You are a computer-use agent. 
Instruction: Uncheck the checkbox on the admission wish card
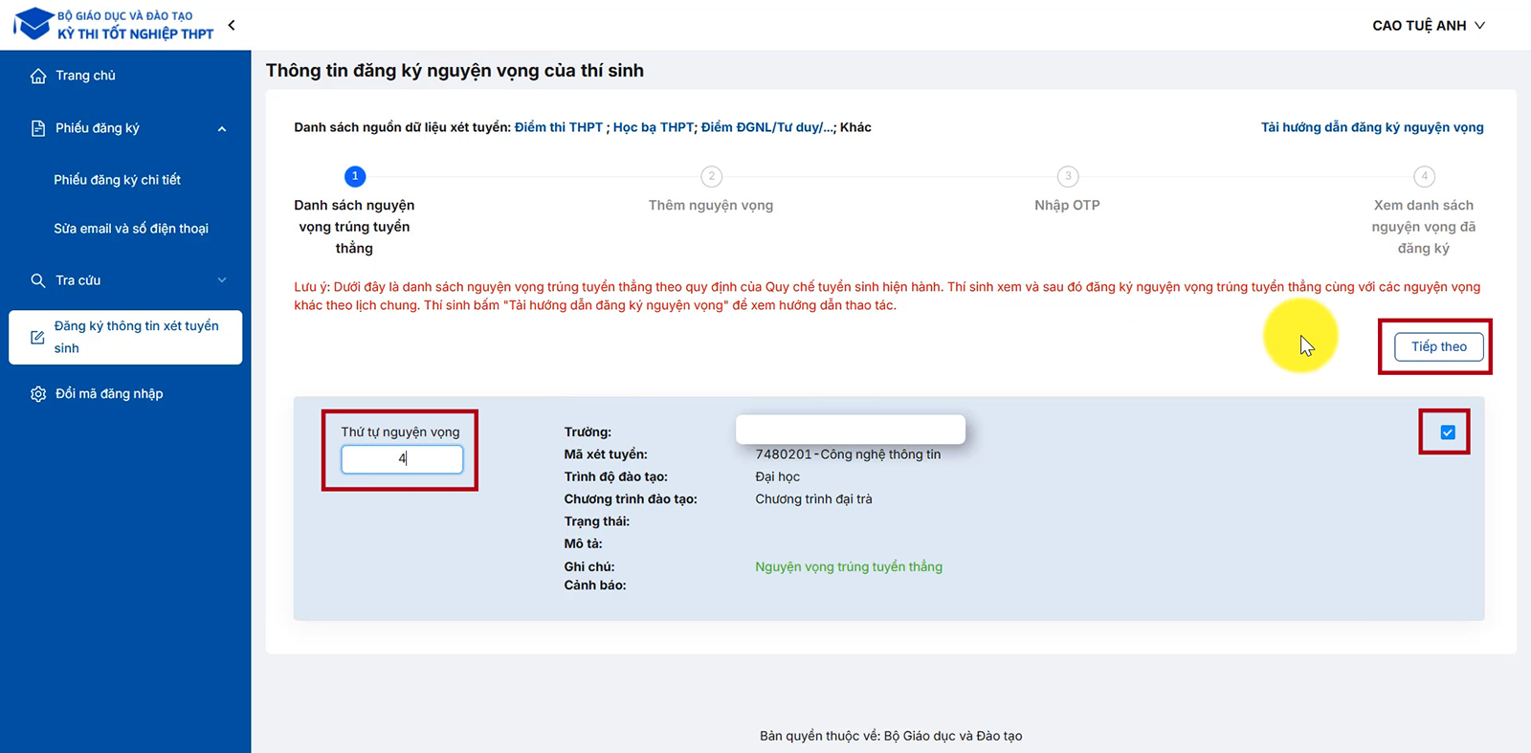point(1448,432)
